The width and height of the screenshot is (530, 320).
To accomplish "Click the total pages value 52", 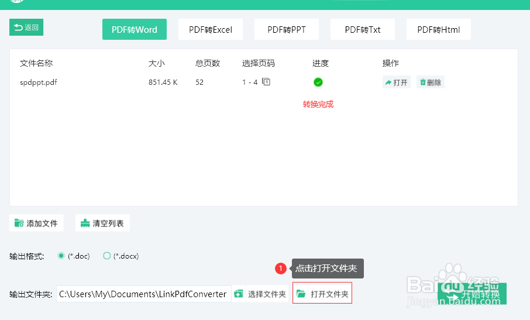I will [199, 82].
